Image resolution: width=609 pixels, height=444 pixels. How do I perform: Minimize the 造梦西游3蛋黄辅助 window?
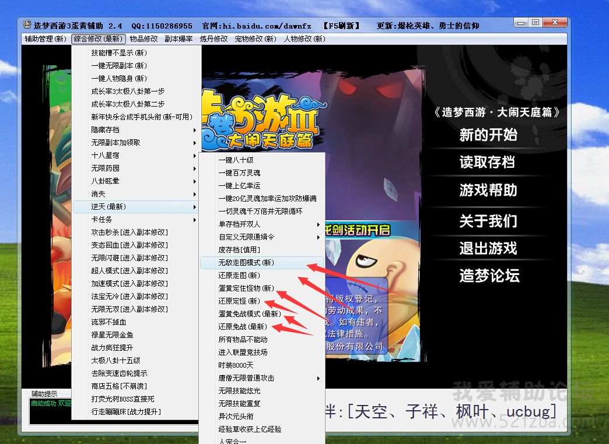521,23
